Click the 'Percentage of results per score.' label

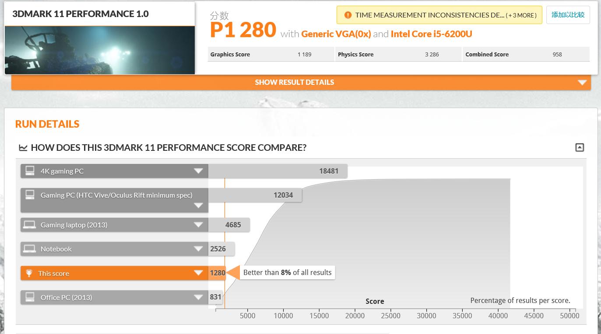[520, 300]
